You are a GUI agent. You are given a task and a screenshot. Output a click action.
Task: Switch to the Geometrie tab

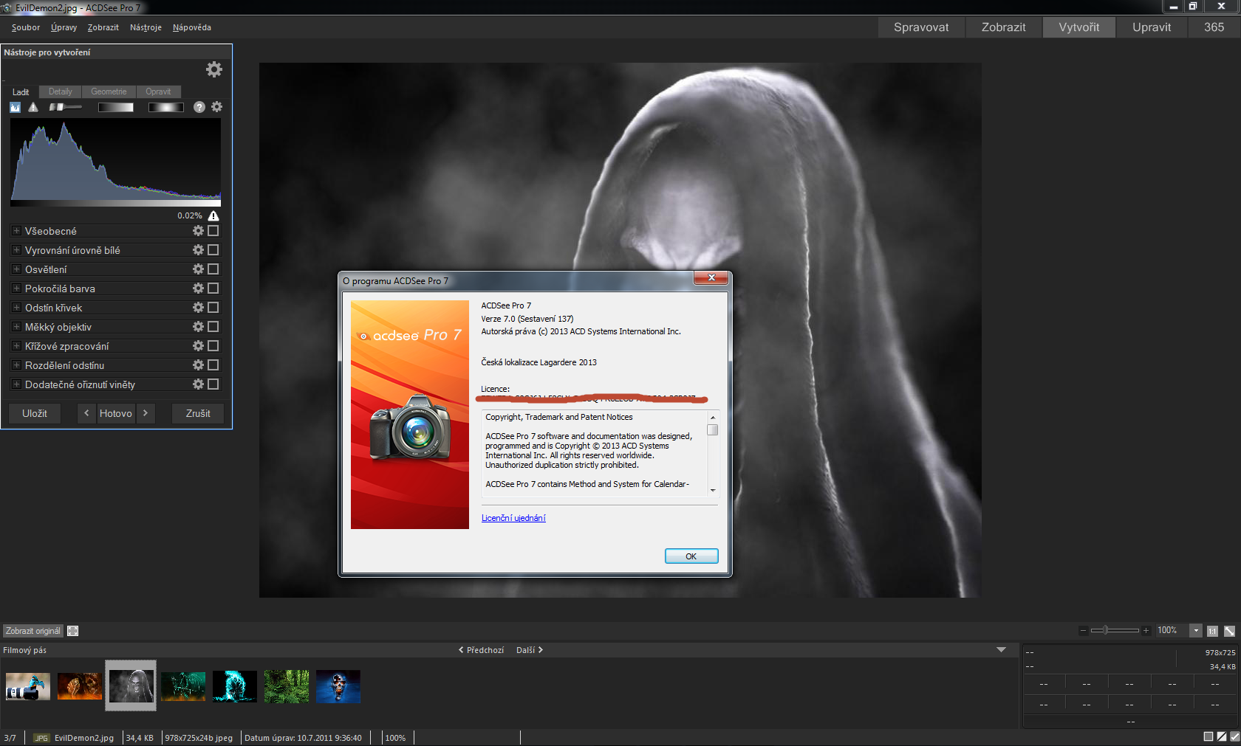pos(109,91)
